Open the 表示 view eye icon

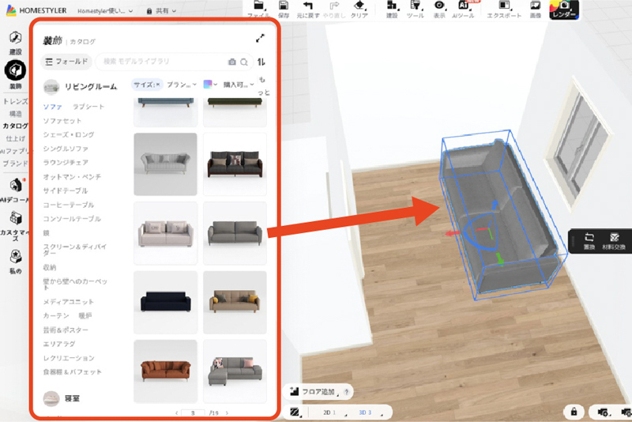(x=439, y=6)
